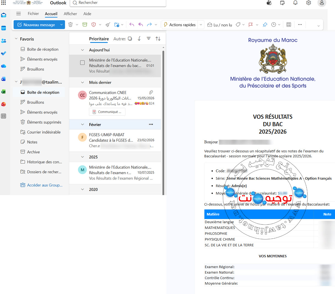Open the Teams chat icon in header
The width and height of the screenshot is (335, 294).
pos(269,3)
